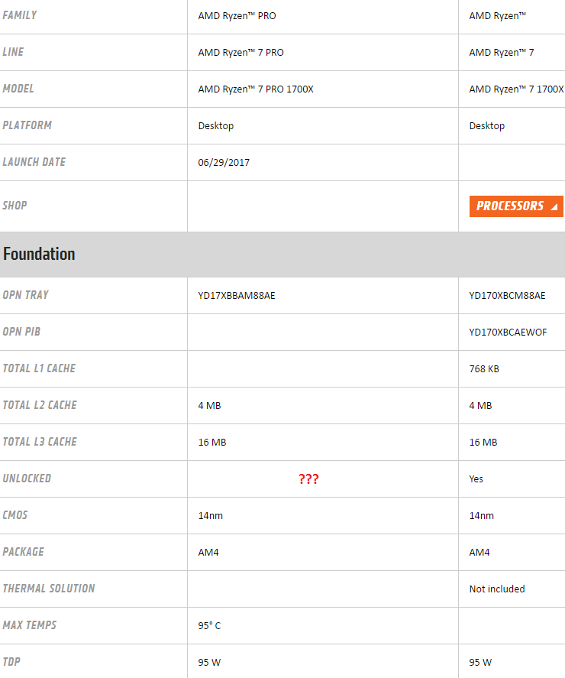Click the red ??? in the UNLOCKED row
Viewport: 565px width, 678px height.
click(308, 479)
